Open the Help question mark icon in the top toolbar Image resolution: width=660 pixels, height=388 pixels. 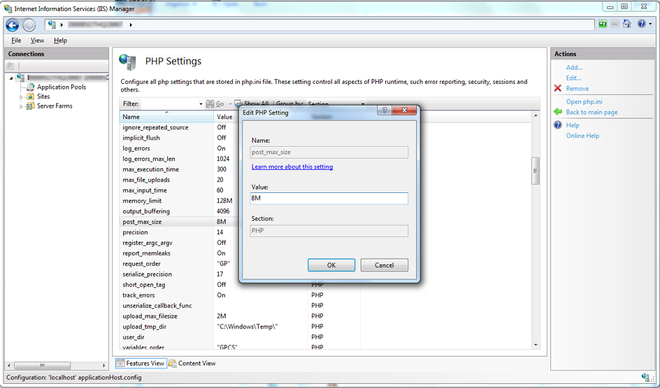(641, 24)
